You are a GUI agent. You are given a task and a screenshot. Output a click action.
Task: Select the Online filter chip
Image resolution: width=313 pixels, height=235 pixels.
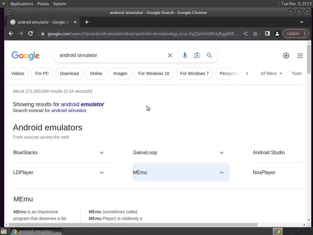(96, 73)
